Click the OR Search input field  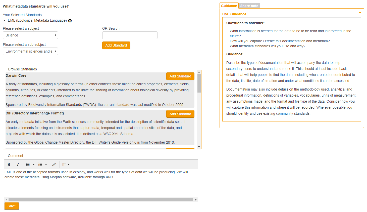130,35
